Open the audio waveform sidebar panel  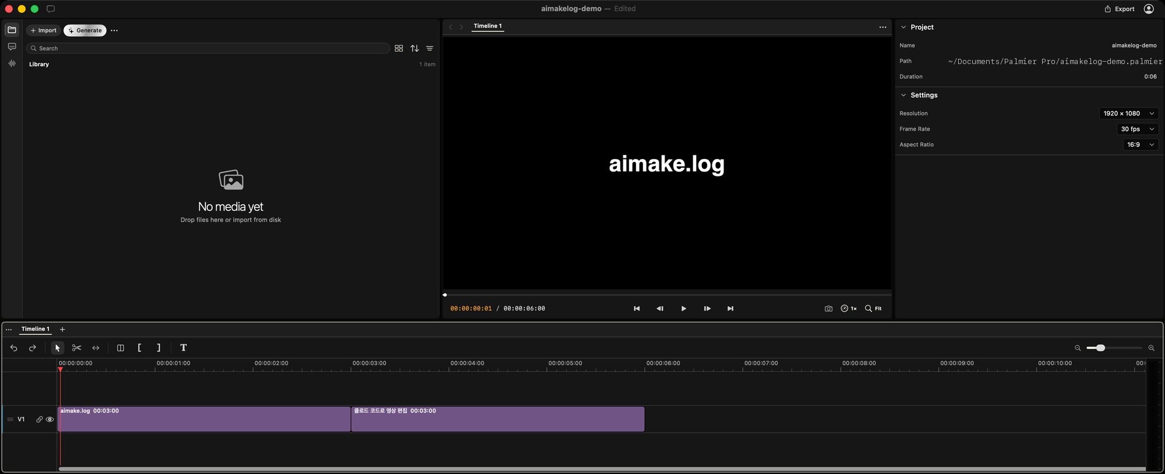pyautogui.click(x=12, y=63)
